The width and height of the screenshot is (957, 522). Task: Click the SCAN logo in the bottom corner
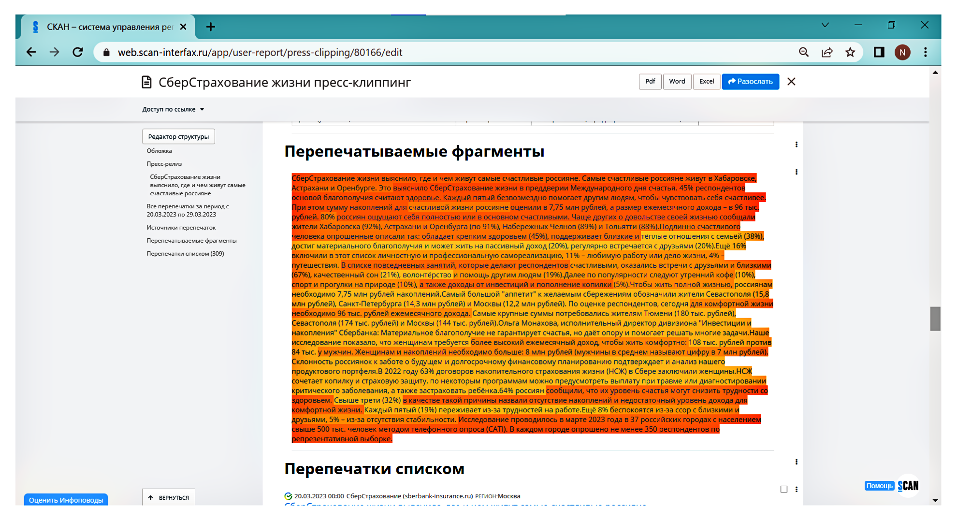point(908,486)
